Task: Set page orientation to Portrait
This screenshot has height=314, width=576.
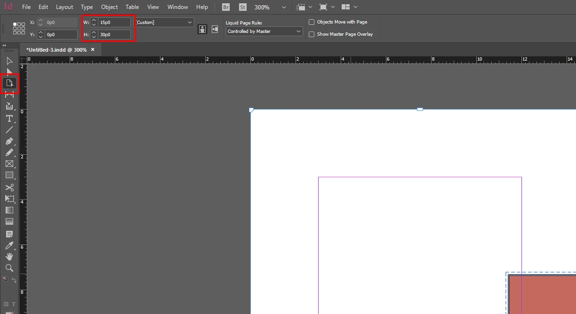Action: click(x=202, y=29)
